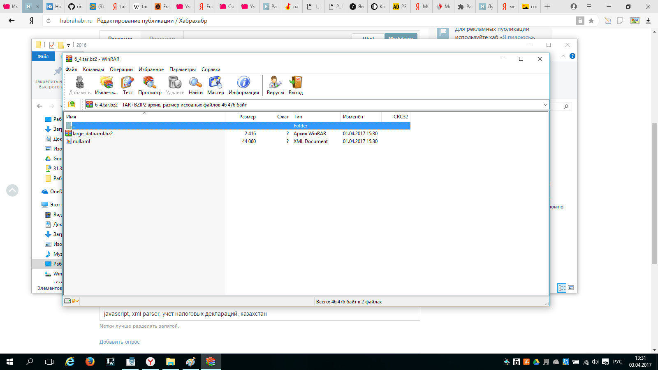Switch Explorer to large icons view
The image size is (658, 370).
pyautogui.click(x=571, y=288)
